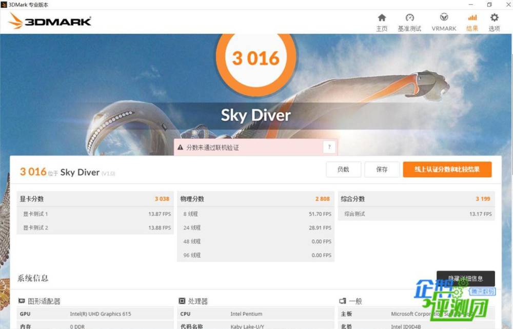The image size is (513, 329).
Task: Click the 48 线程 row
Action: click(255, 241)
